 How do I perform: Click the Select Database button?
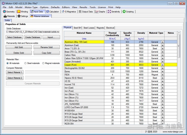pos(14,37)
